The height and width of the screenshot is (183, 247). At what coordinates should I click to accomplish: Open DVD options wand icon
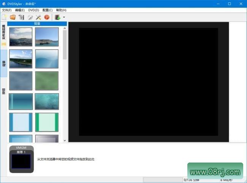pos(30,17)
